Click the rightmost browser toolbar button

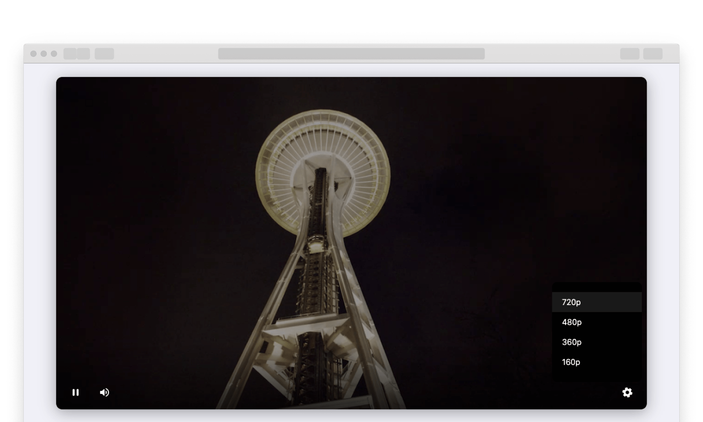coord(652,54)
